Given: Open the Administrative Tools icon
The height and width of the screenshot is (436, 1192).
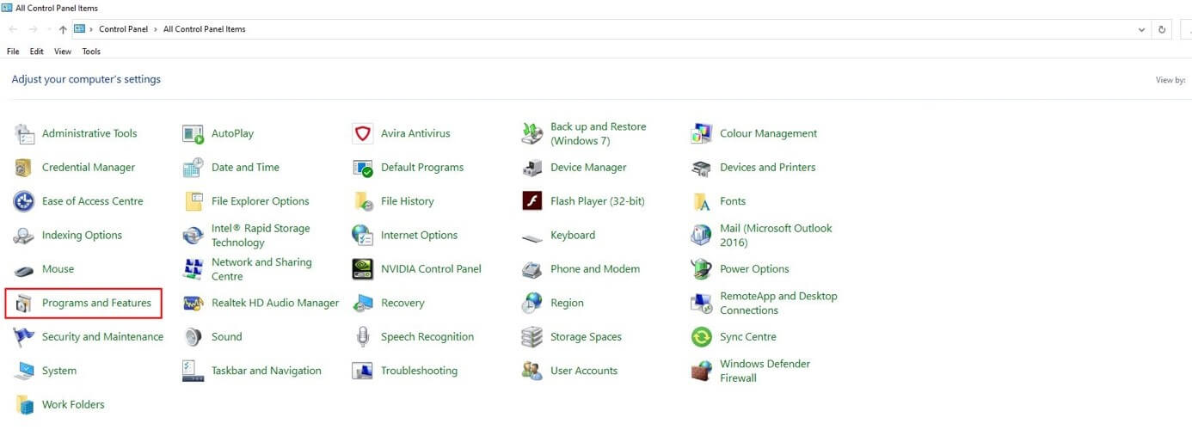Looking at the screenshot, I should tap(24, 133).
